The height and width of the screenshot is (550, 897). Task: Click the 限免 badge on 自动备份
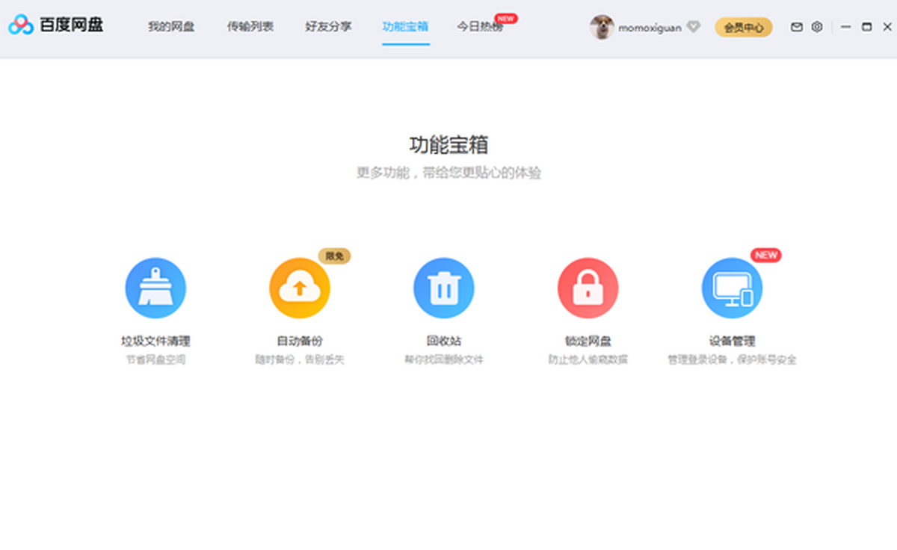coord(334,256)
